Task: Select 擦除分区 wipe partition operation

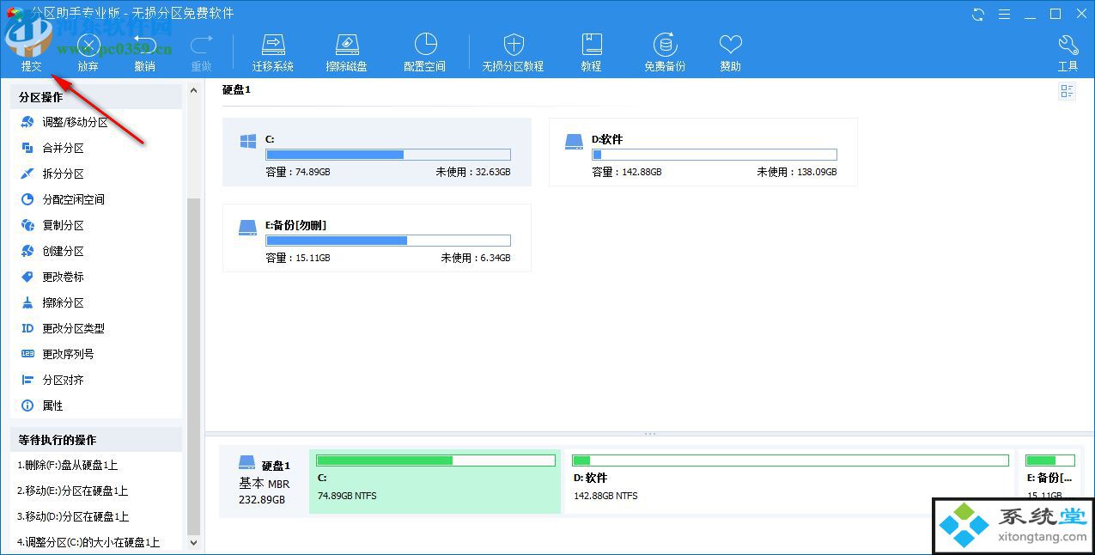Action: coord(96,302)
